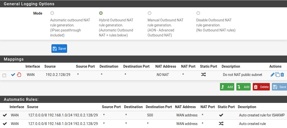Click the blue enabled checkmark in the mapping row
The image size is (287, 128).
point(13,75)
